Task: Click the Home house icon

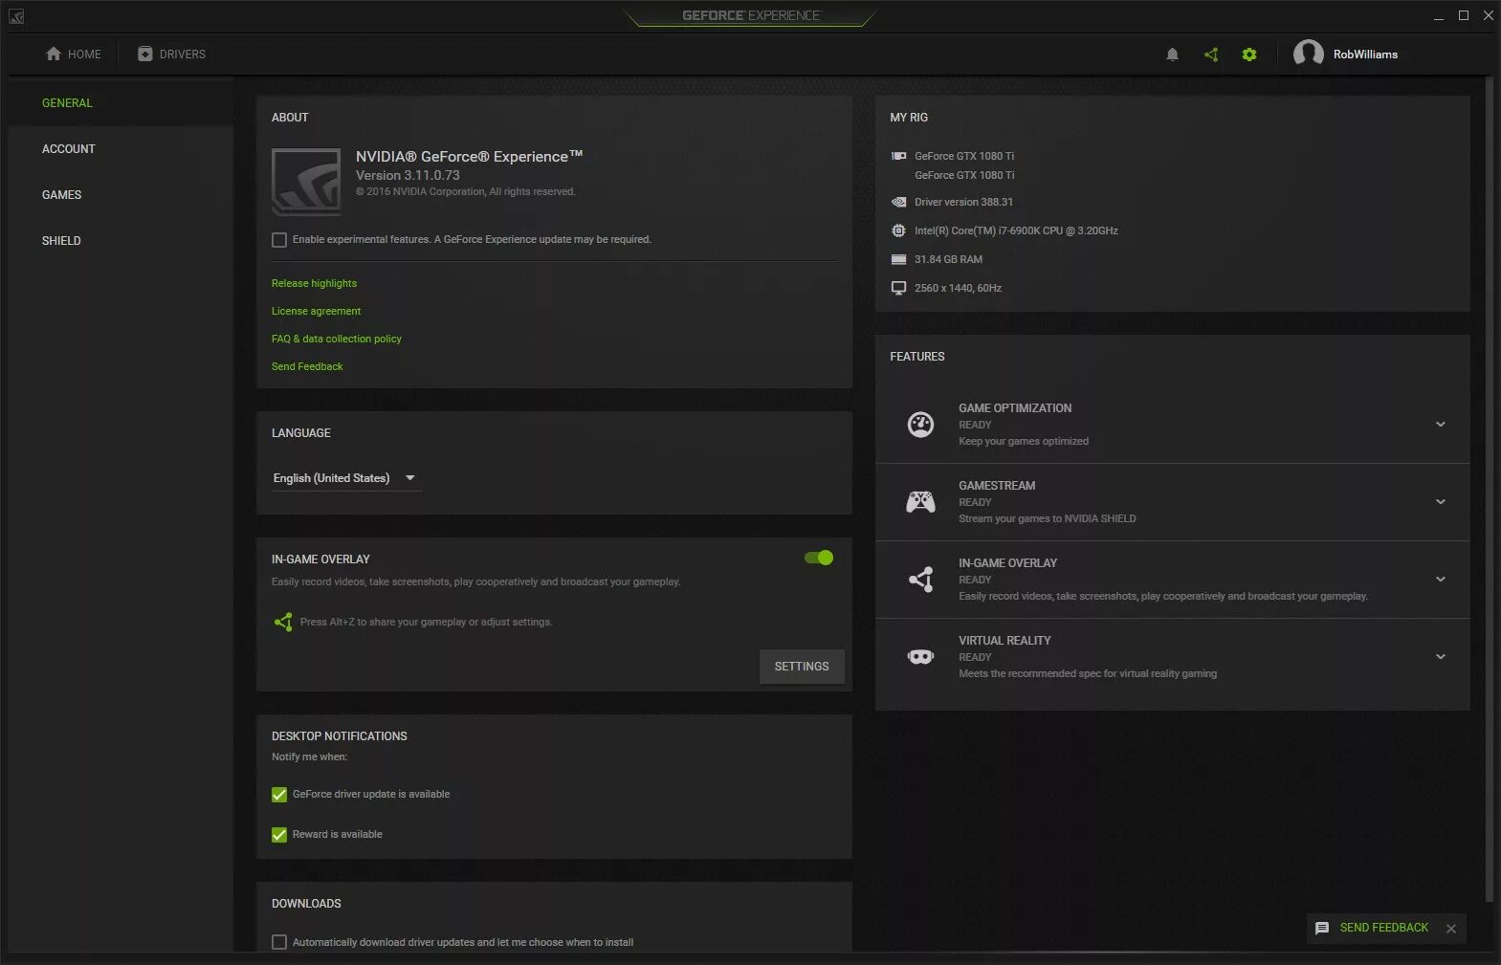Action: [54, 54]
